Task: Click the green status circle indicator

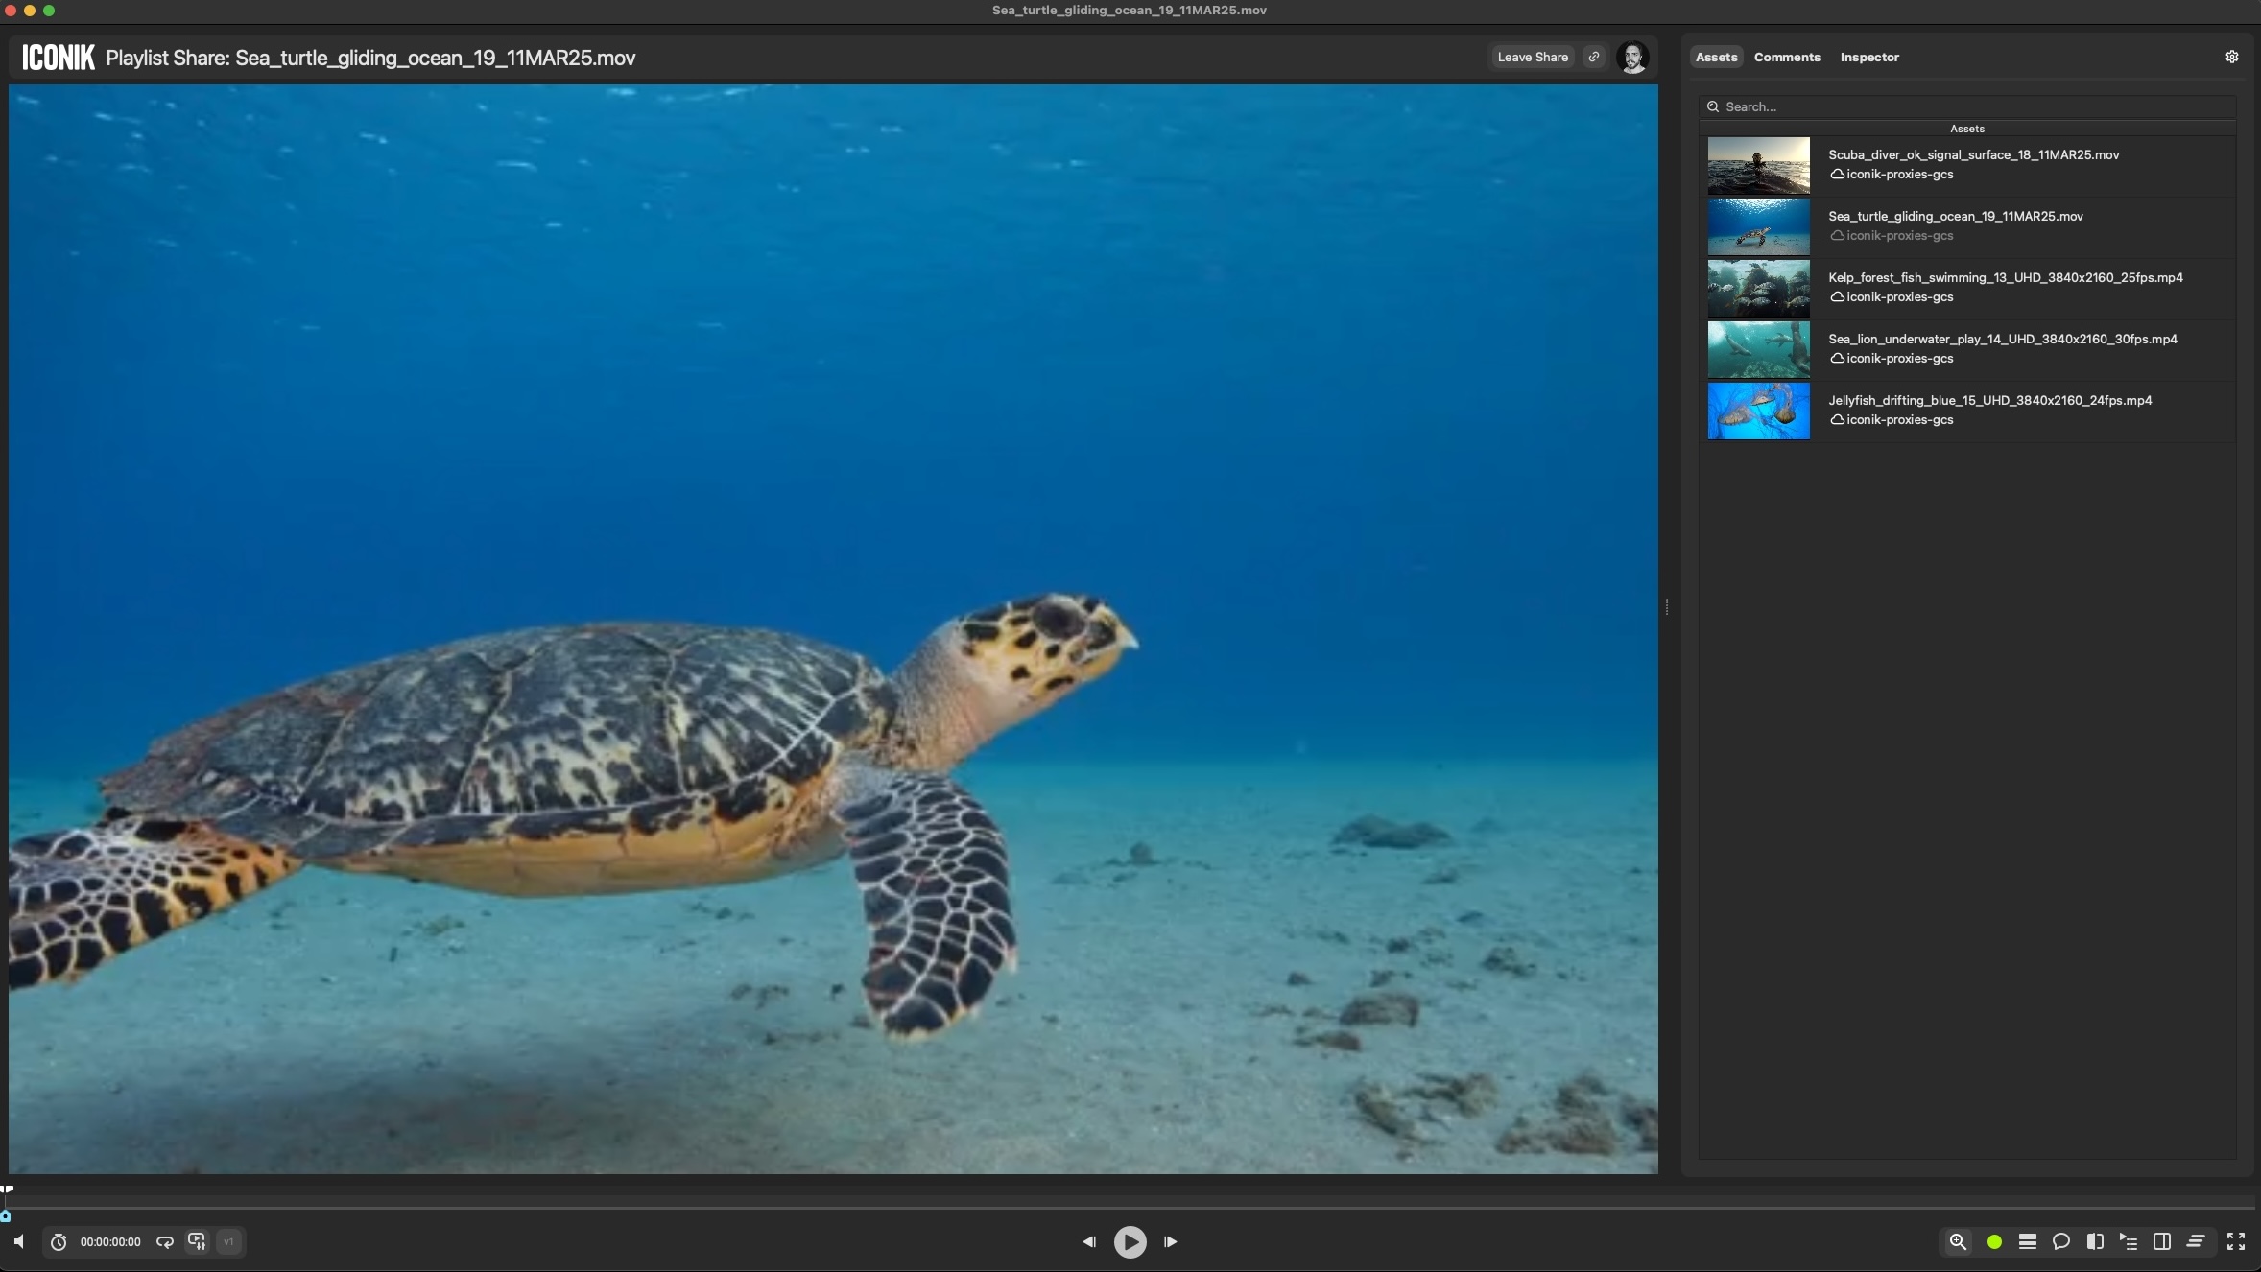Action: 1994,1241
